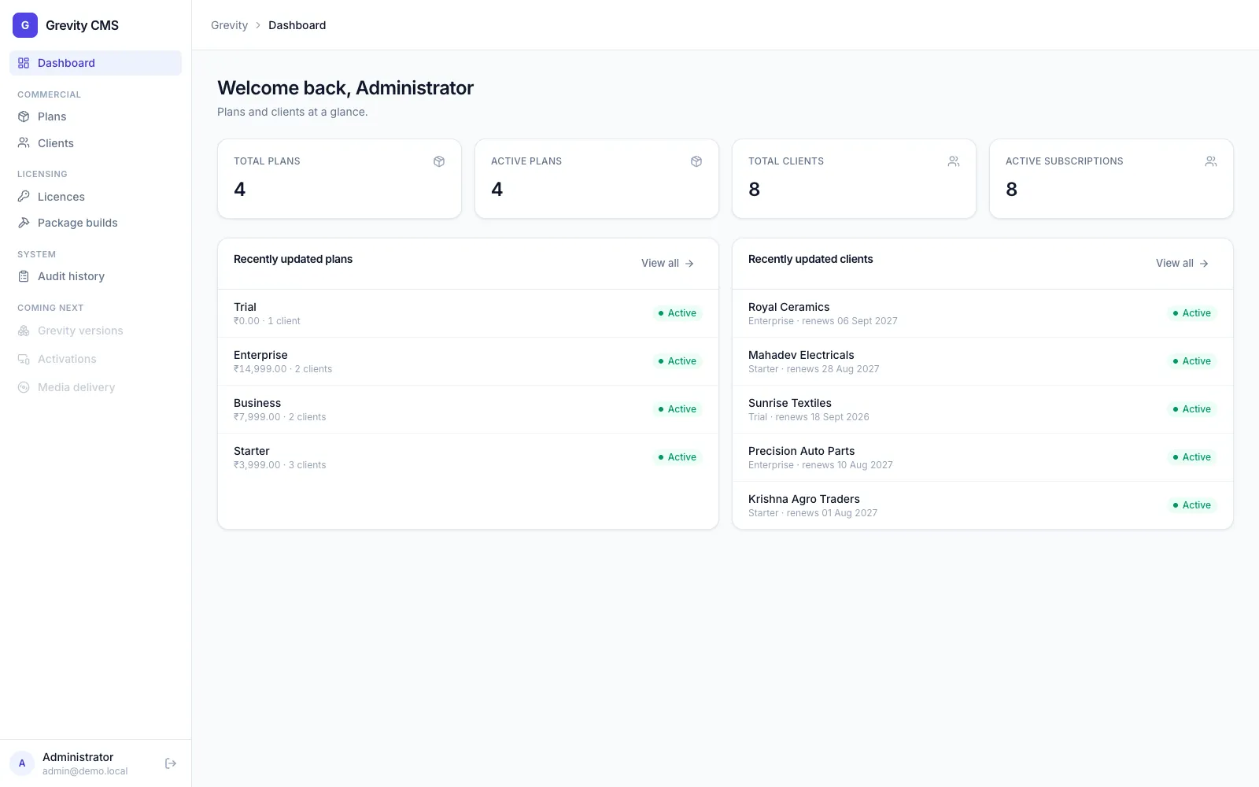Open Sunrise Textiles client row
Screen dimensions: 1259x787
pyautogui.click(x=983, y=409)
